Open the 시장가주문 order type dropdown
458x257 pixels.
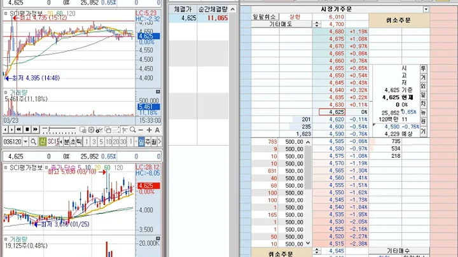(426, 10)
